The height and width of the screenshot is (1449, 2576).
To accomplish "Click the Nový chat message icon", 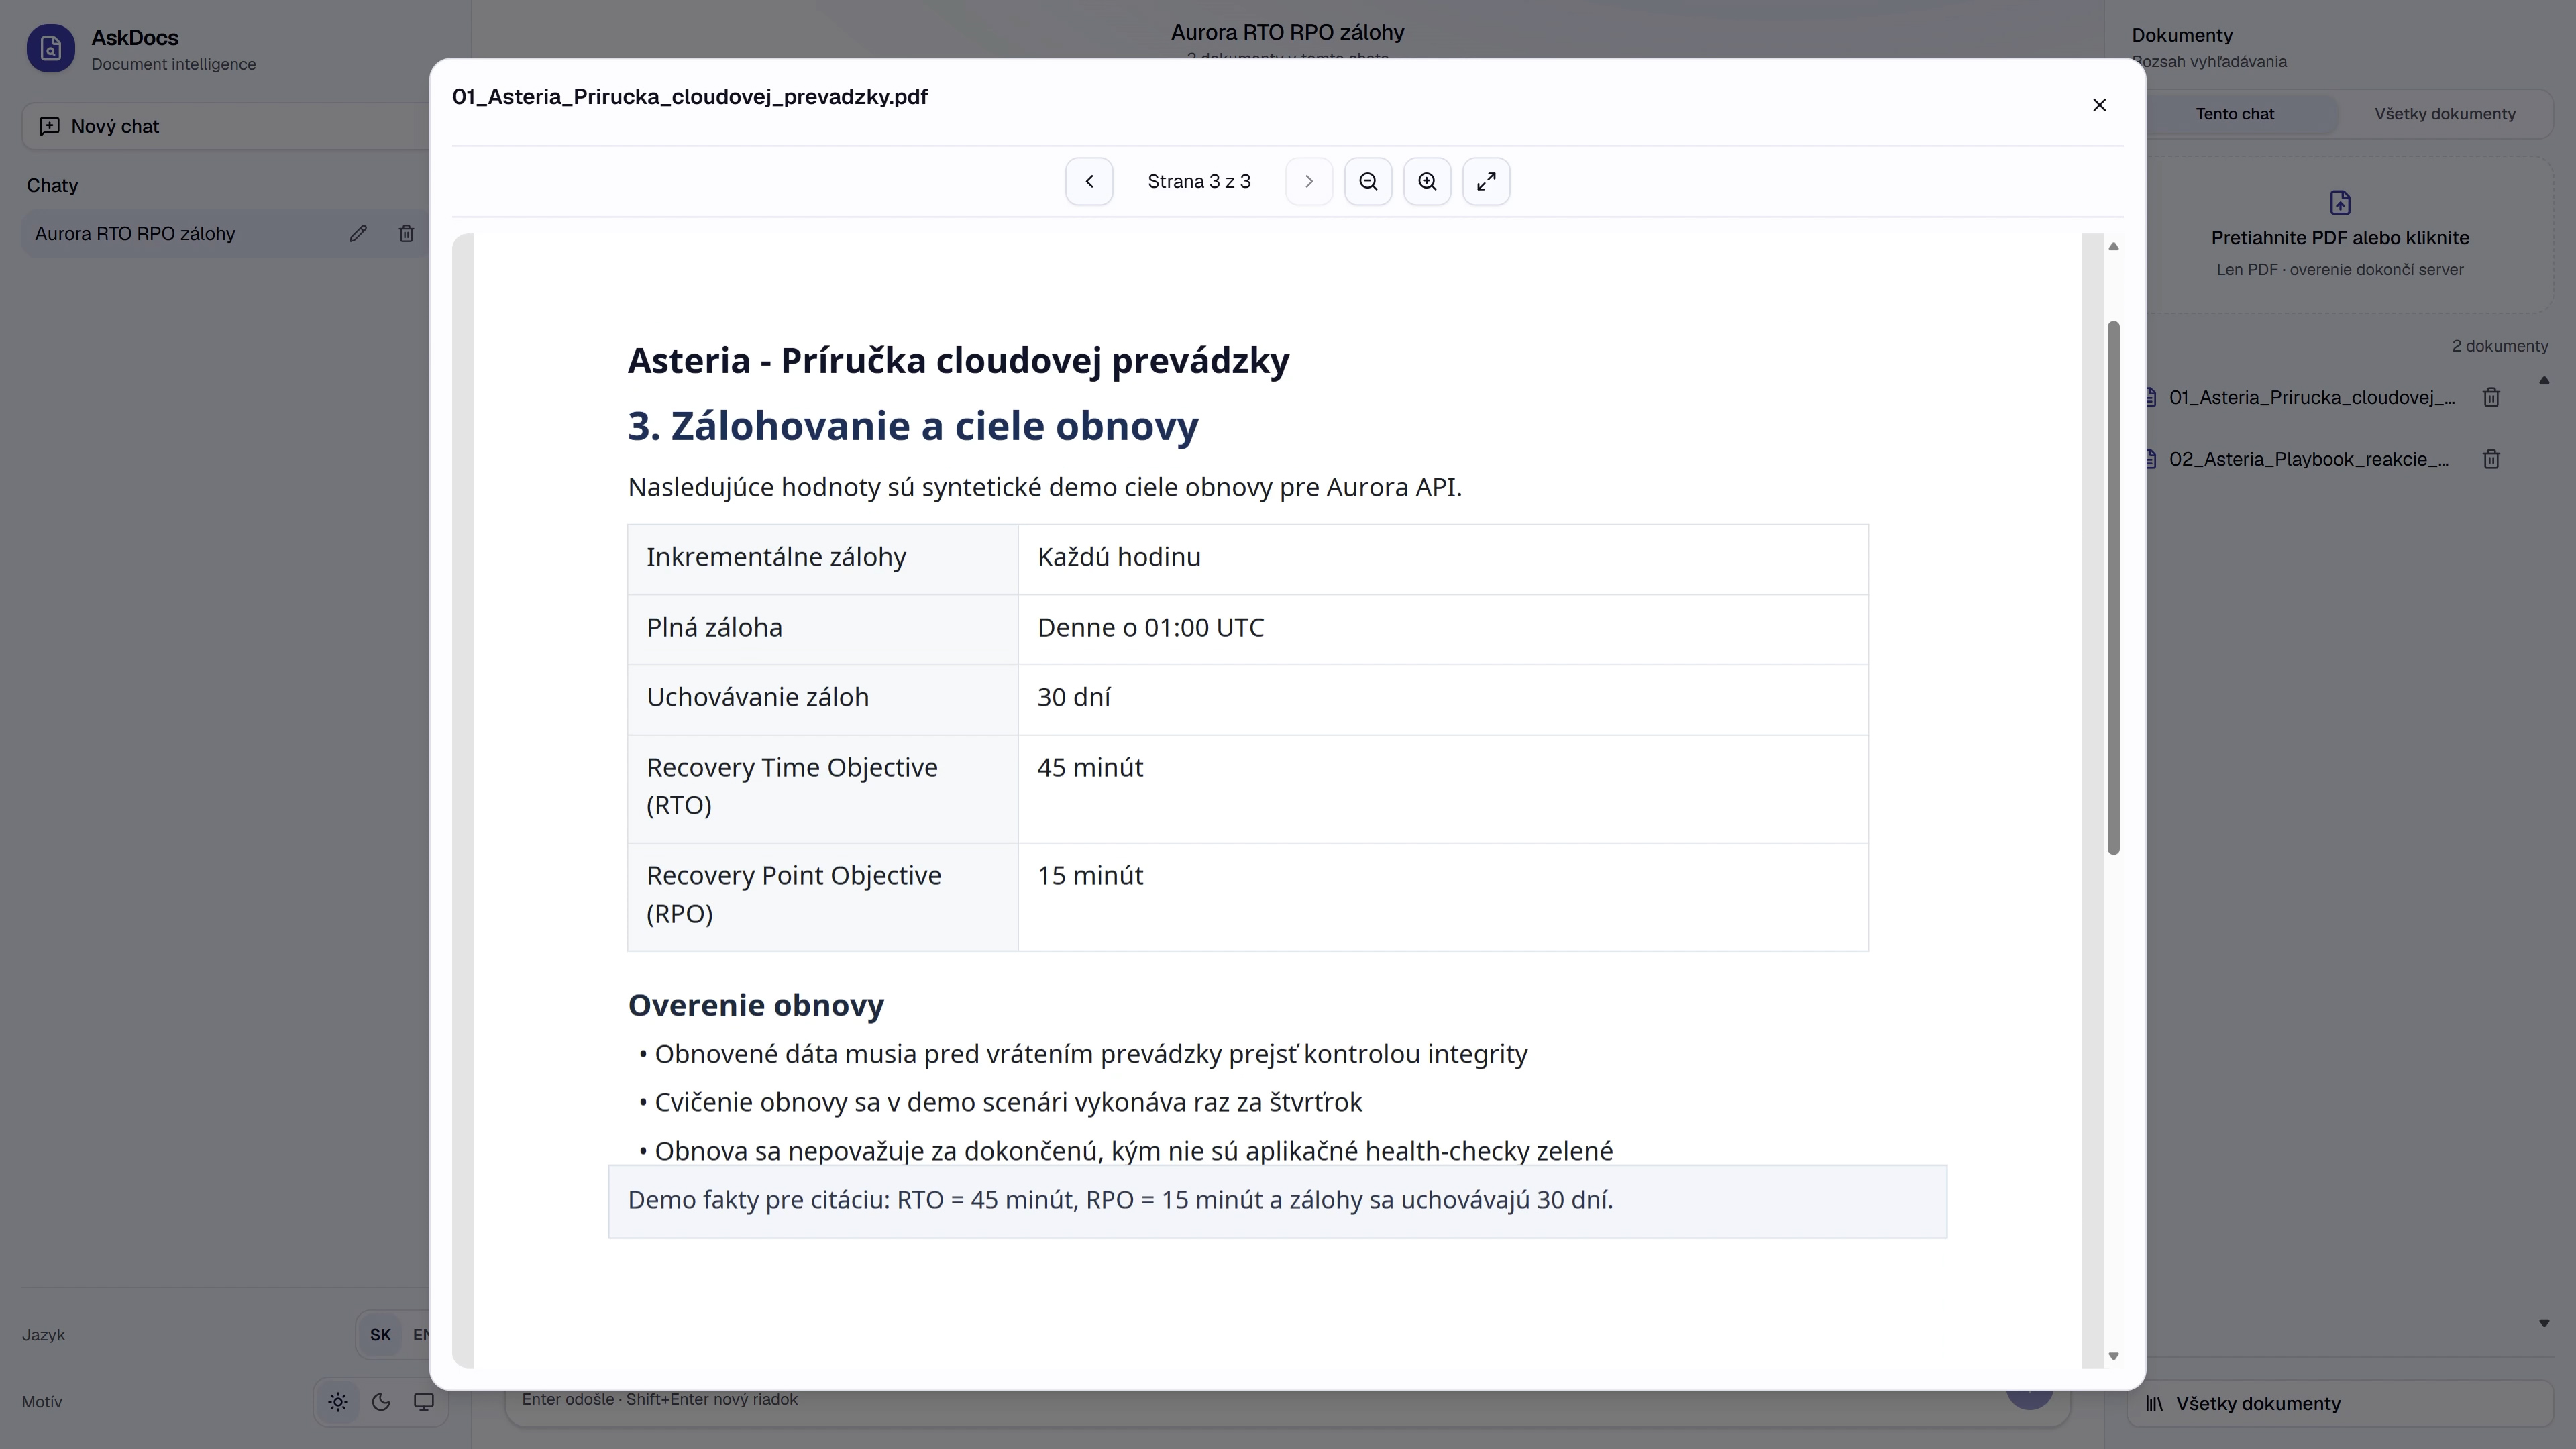I will 49,126.
